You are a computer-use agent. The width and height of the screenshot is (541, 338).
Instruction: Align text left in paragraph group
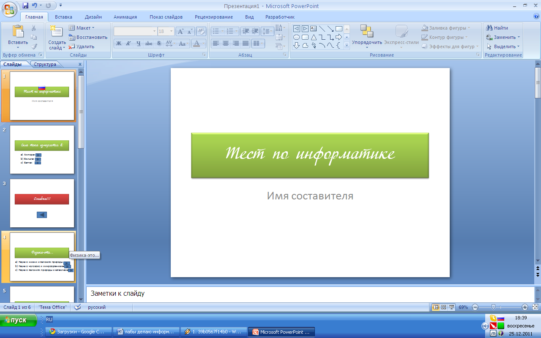click(x=216, y=43)
